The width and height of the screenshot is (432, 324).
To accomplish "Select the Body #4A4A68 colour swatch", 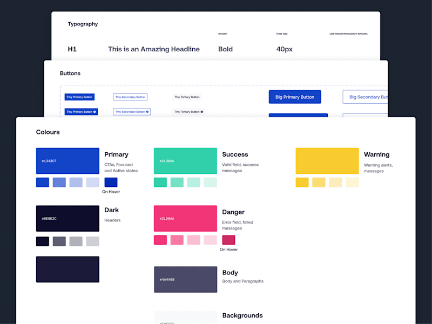I will 185,279.
